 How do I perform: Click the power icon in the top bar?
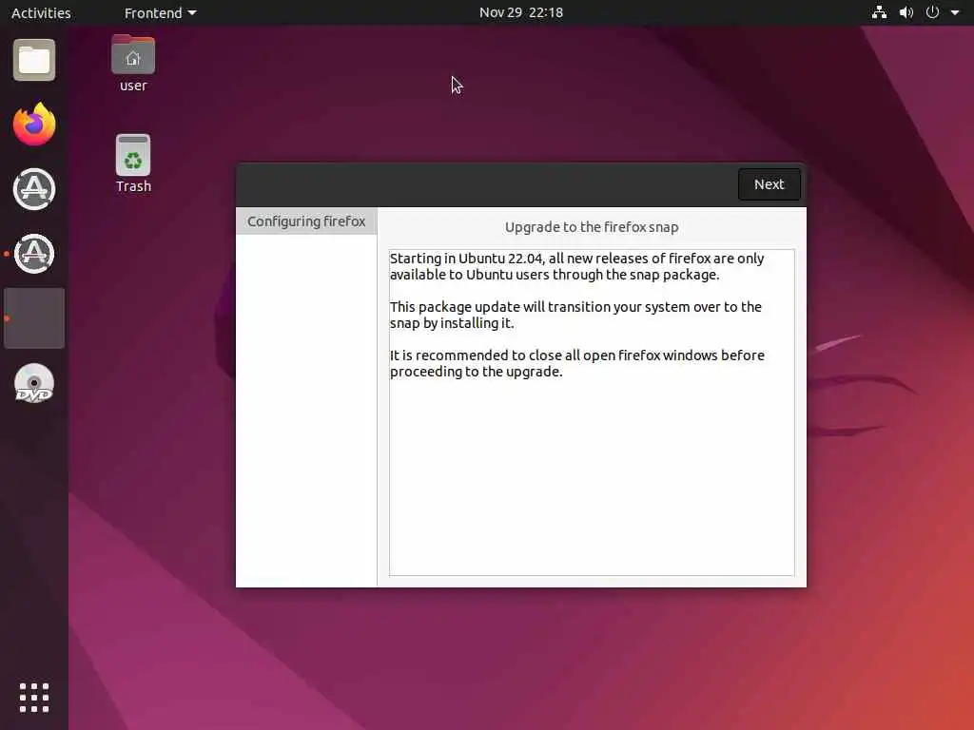(x=932, y=12)
